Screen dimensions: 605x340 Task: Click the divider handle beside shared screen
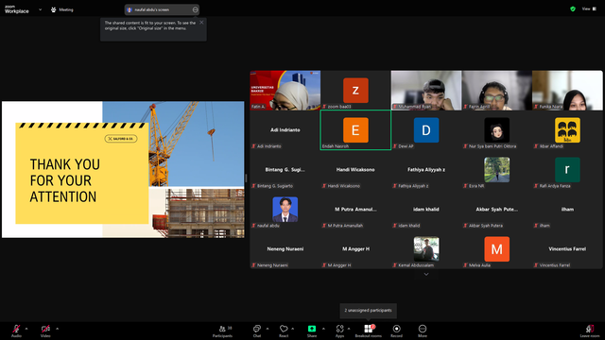coord(246,178)
